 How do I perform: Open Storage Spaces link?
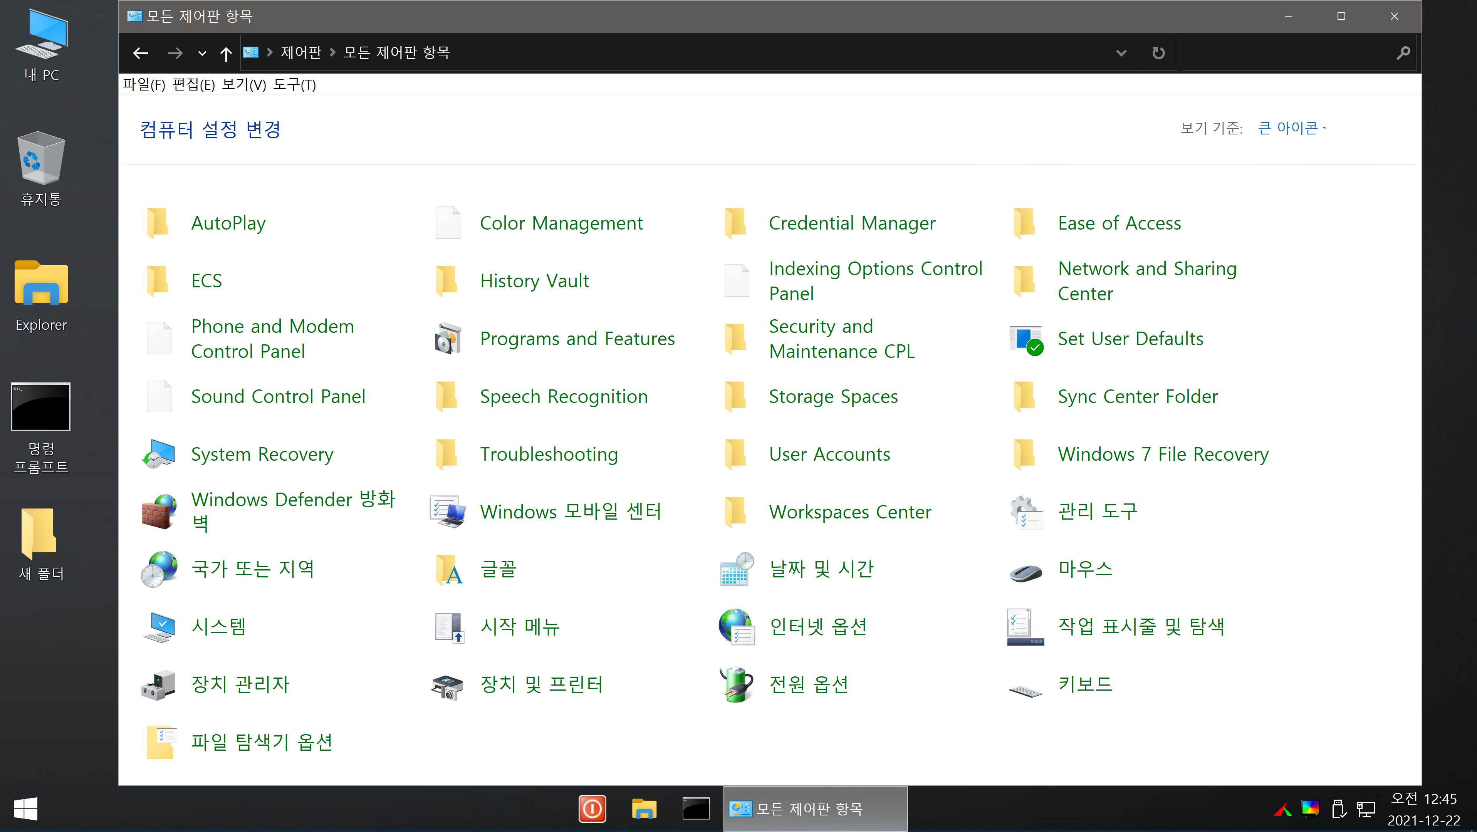click(833, 396)
